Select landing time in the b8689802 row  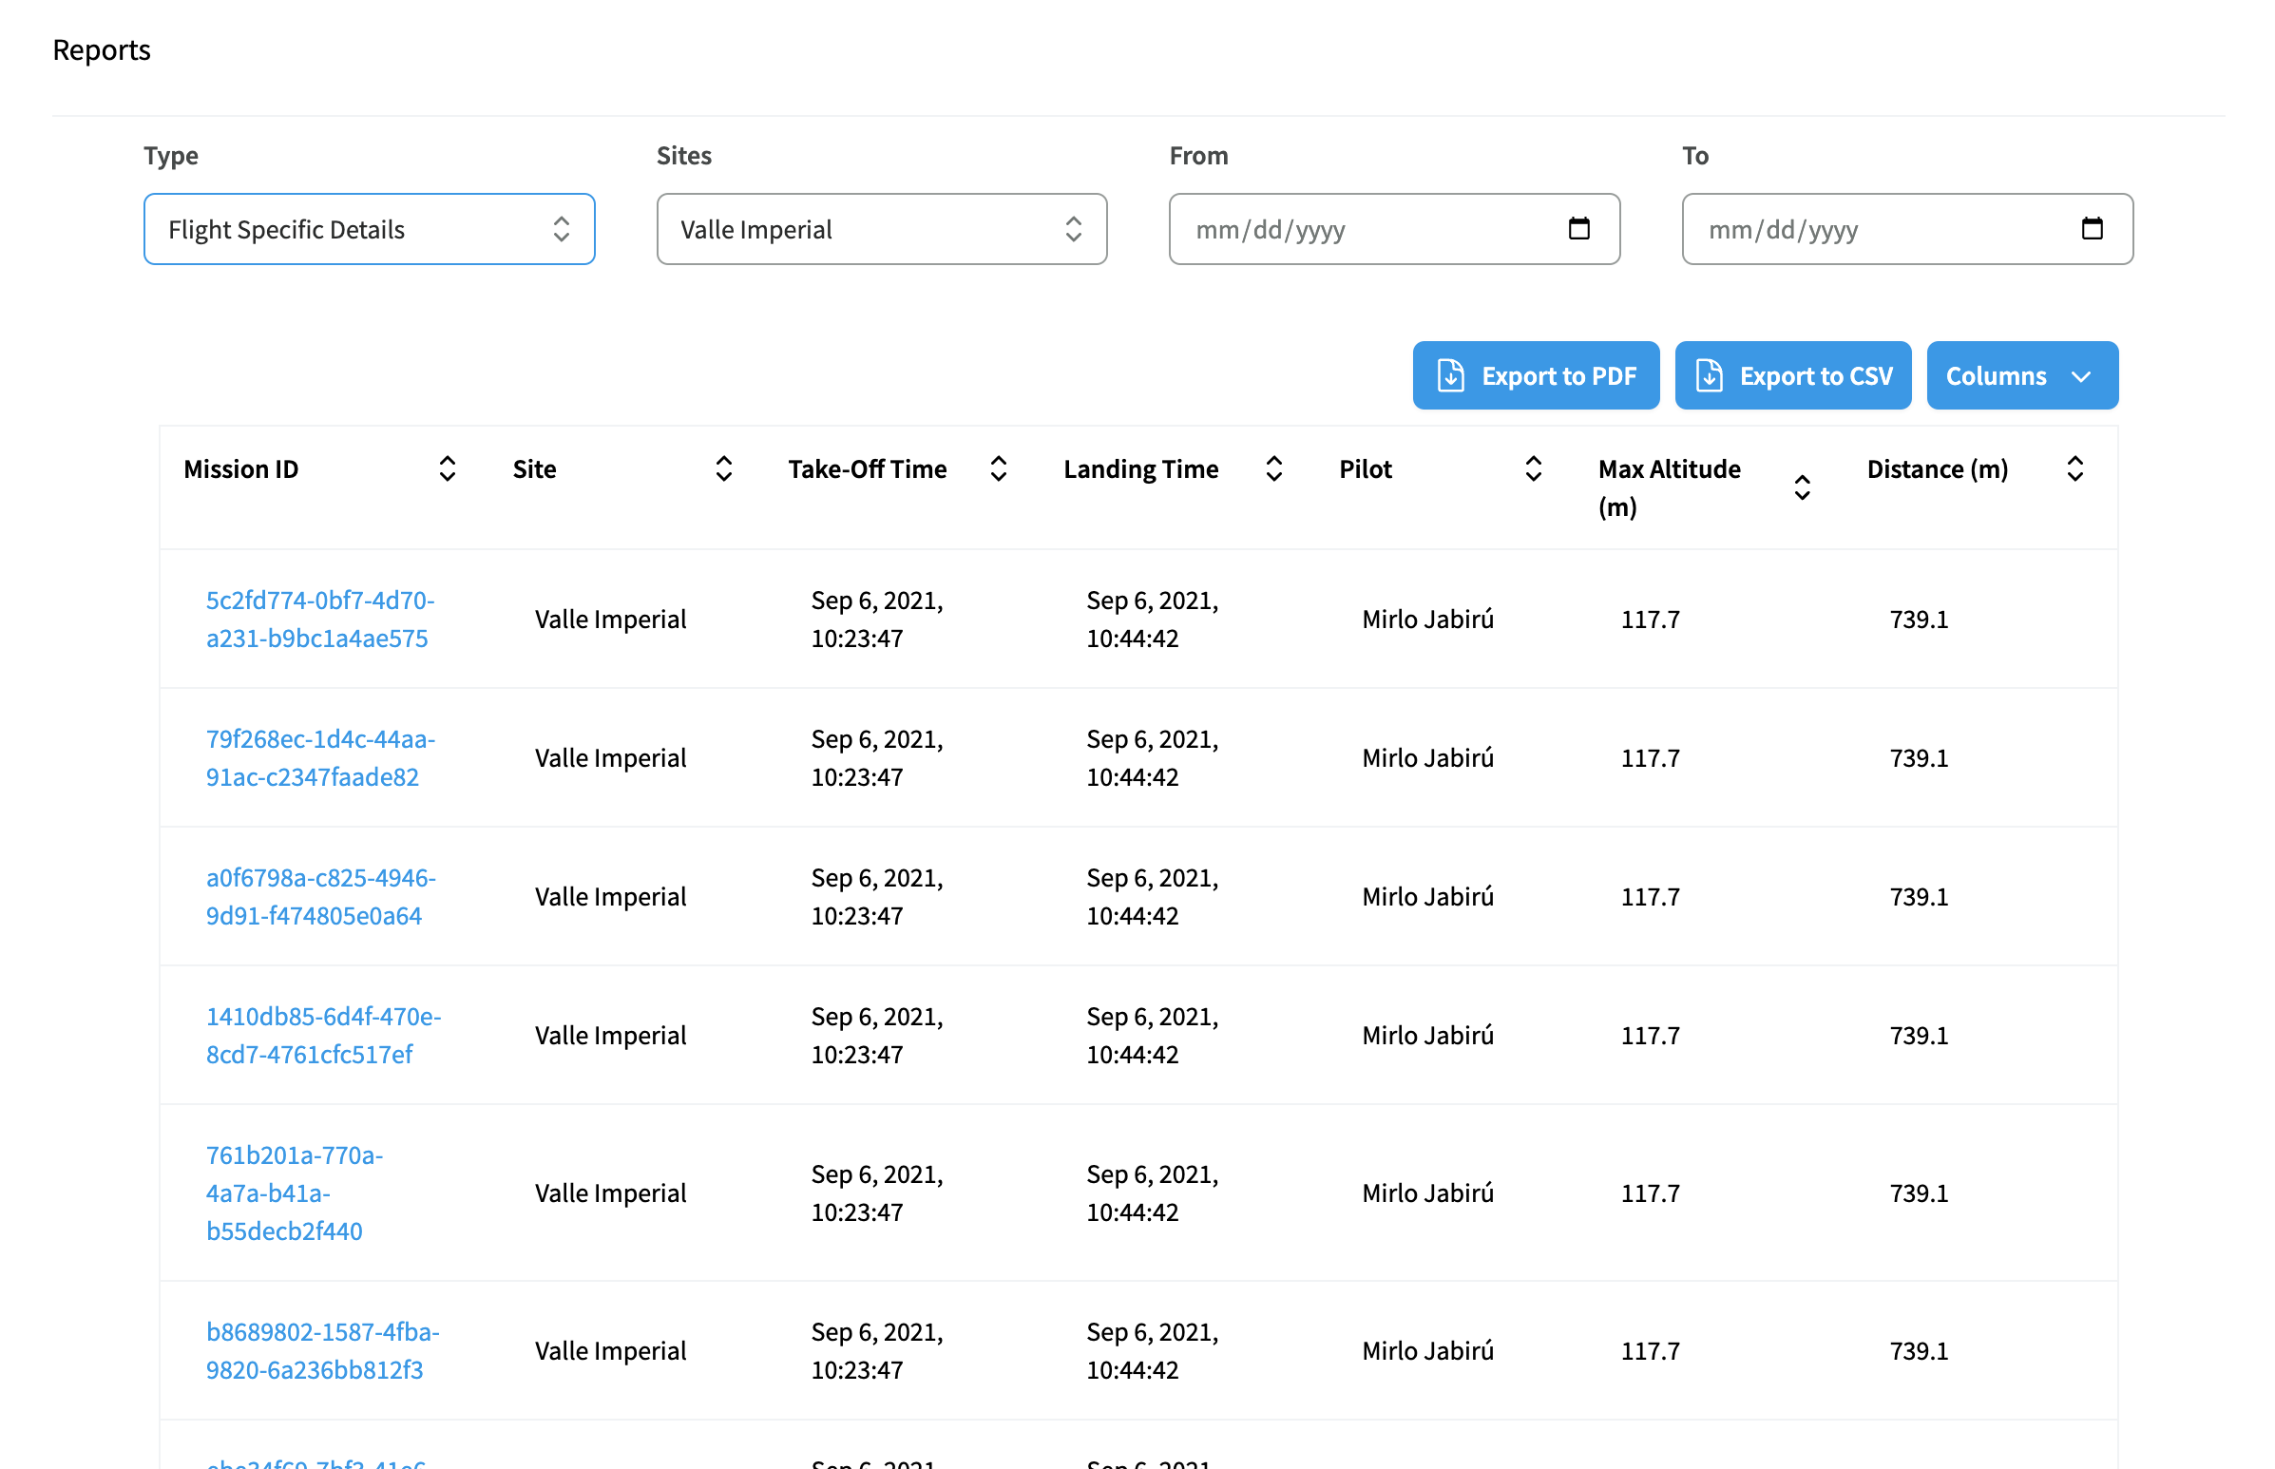pos(1153,1351)
